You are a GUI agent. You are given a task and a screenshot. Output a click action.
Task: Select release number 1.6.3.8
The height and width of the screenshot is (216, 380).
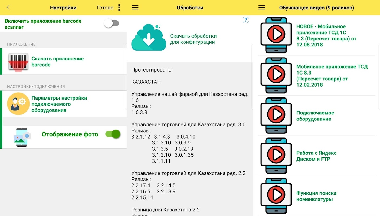pyautogui.click(x=139, y=112)
